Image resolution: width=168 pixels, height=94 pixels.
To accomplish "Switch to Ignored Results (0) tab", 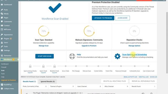I will click(x=48, y=81).
